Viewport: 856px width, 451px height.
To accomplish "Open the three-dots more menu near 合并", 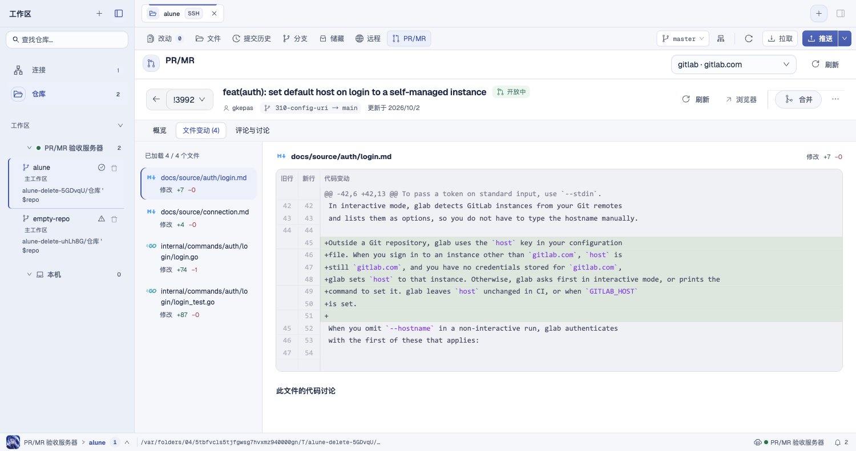I will coord(835,99).
